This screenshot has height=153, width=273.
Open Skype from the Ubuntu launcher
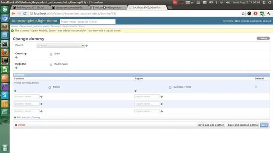5,95
